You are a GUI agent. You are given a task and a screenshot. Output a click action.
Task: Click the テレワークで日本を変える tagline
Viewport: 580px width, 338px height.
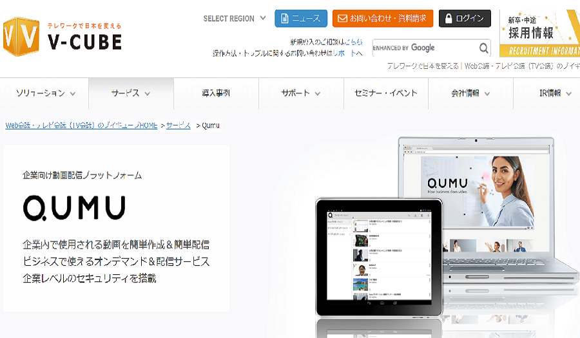pyautogui.click(x=84, y=26)
